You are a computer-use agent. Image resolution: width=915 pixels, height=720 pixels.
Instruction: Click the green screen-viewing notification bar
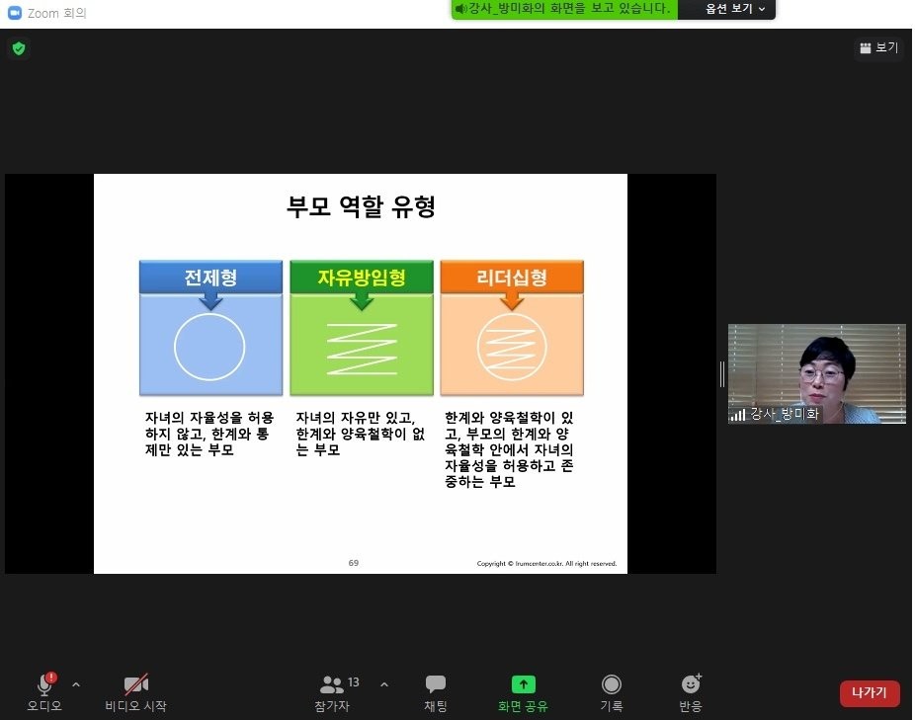[563, 9]
